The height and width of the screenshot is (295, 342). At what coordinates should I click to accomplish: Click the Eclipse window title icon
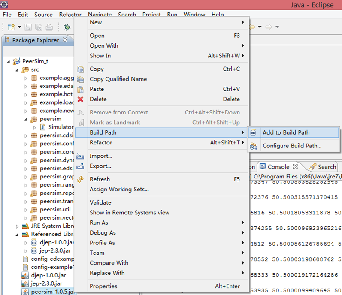[4, 4]
